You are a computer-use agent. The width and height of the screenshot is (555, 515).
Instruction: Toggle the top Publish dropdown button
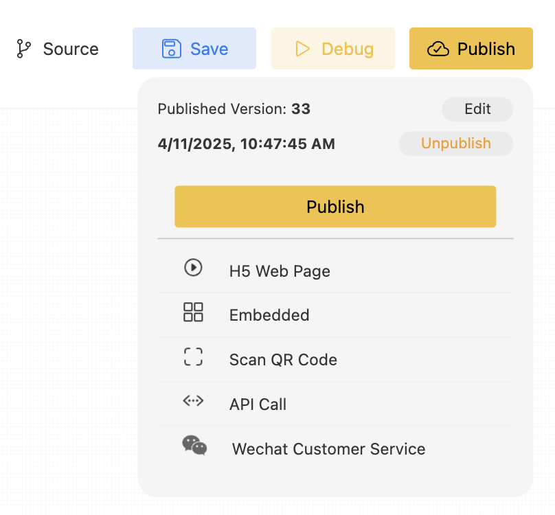coord(471,49)
